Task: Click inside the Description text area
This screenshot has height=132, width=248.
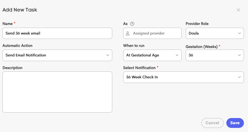Action: coord(57,92)
